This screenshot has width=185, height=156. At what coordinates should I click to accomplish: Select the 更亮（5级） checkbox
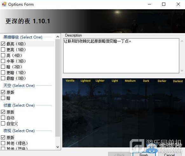click(x=3, y=50)
